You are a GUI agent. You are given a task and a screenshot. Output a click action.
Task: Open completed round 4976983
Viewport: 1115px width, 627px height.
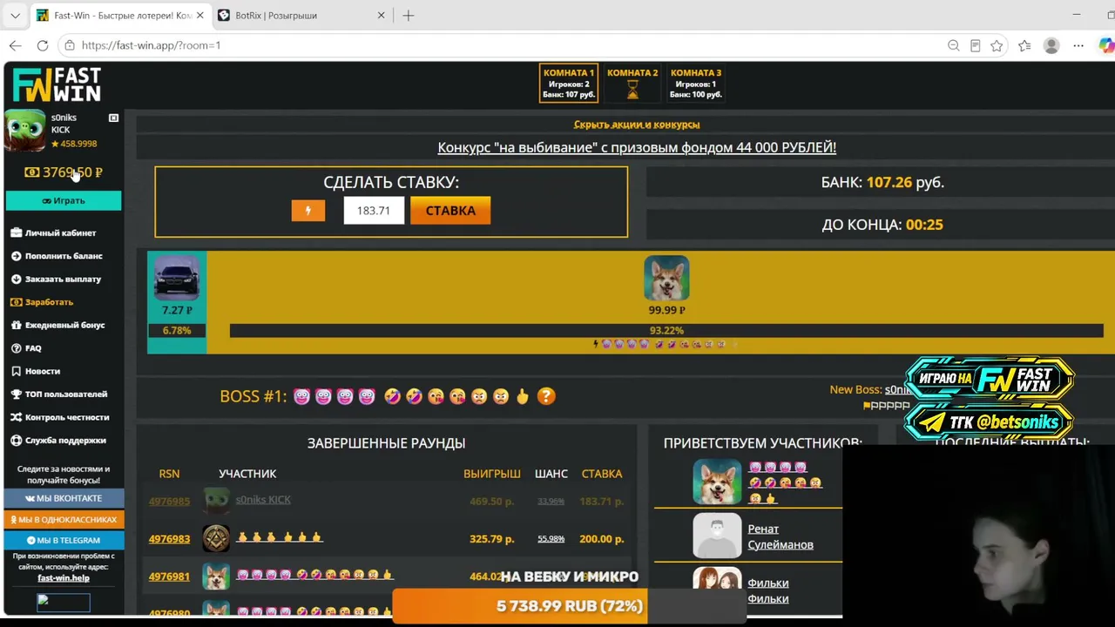169,539
